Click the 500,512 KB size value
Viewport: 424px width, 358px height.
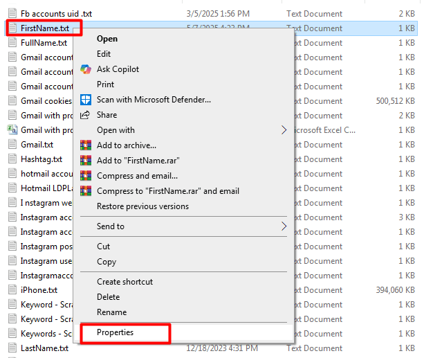click(396, 101)
